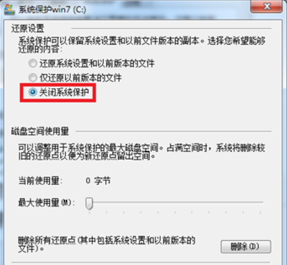
Task: Click the System Protection title bar icon
Action: [9, 9]
